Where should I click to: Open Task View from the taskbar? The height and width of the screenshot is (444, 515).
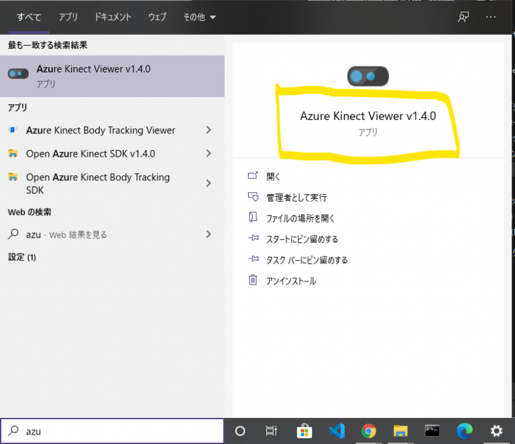pos(272,431)
